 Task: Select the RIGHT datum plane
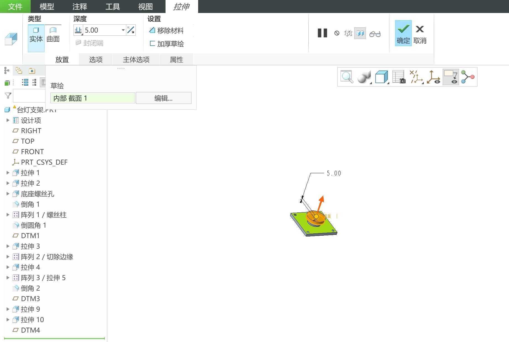[x=27, y=131]
